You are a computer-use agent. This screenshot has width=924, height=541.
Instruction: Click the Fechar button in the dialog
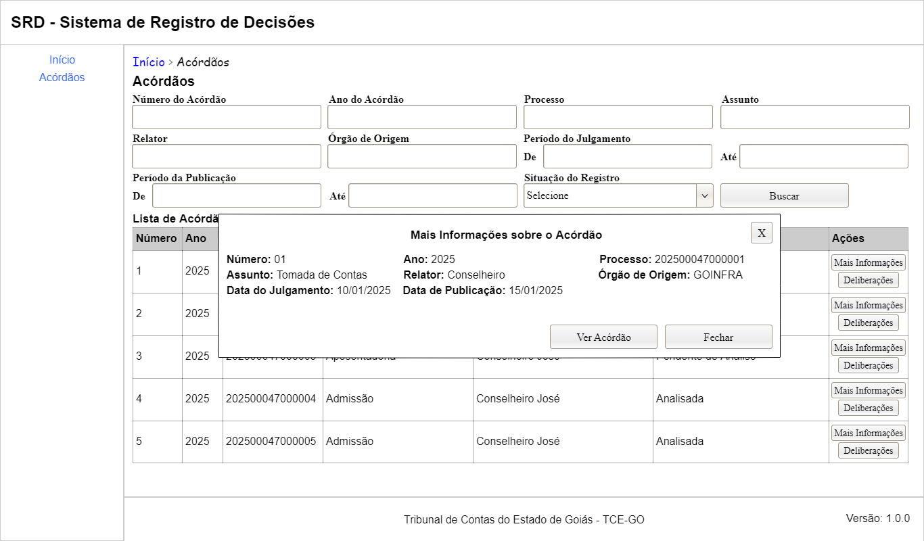[718, 337]
